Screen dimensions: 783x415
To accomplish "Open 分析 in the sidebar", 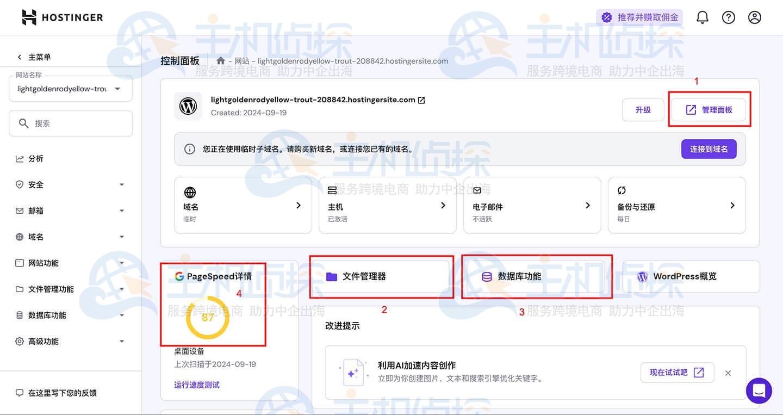I will (x=36, y=159).
